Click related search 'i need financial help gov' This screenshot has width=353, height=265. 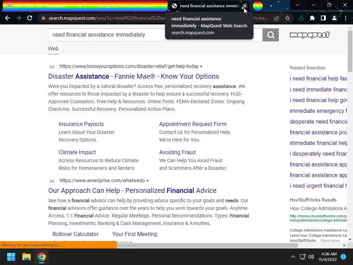coord(318,100)
